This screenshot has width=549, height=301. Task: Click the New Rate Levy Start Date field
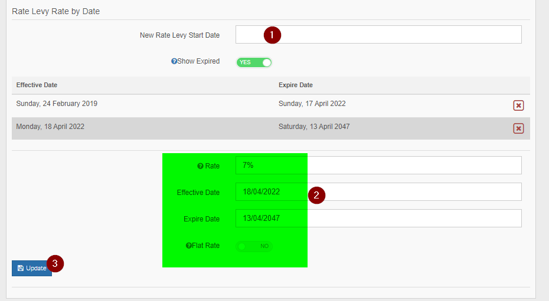coord(378,35)
